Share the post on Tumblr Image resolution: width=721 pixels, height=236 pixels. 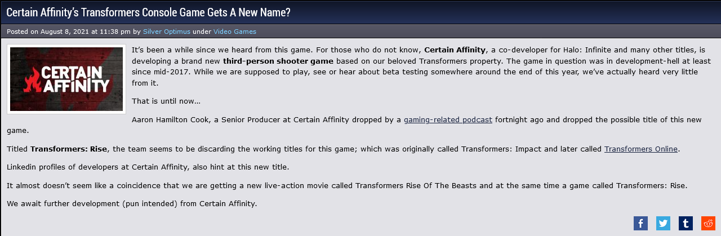(x=686, y=223)
